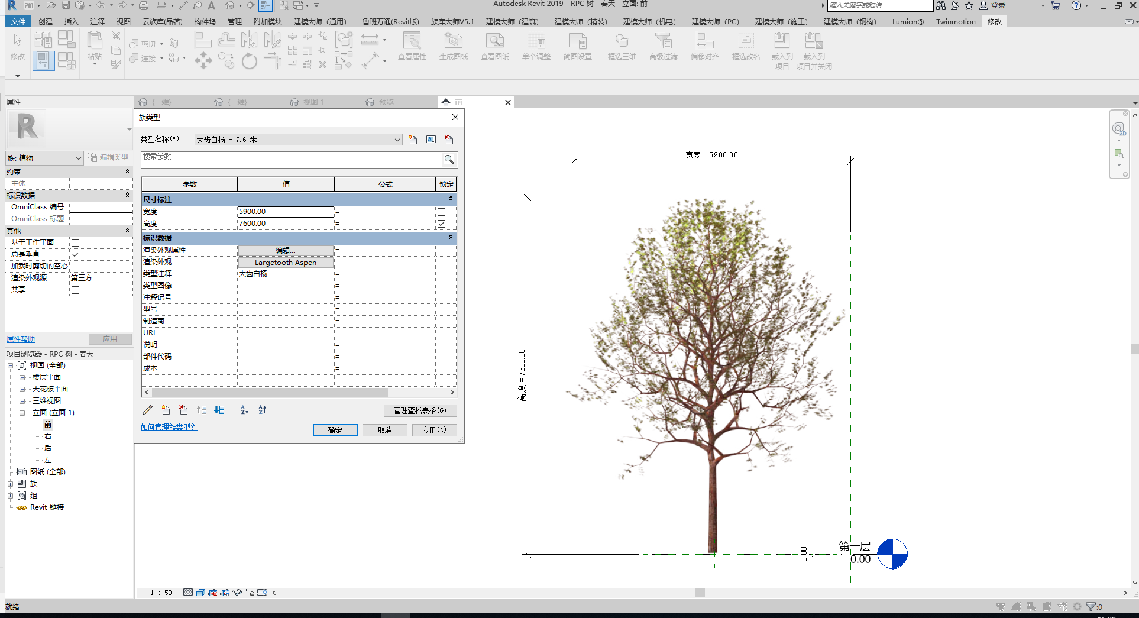Switch to the 视图 1 view tab
Viewport: 1139px width, 618px height.
pos(313,102)
